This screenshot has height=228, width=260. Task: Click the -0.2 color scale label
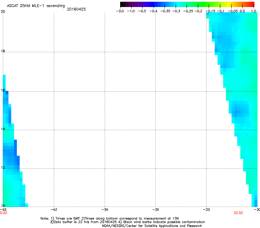(x=198, y=11)
